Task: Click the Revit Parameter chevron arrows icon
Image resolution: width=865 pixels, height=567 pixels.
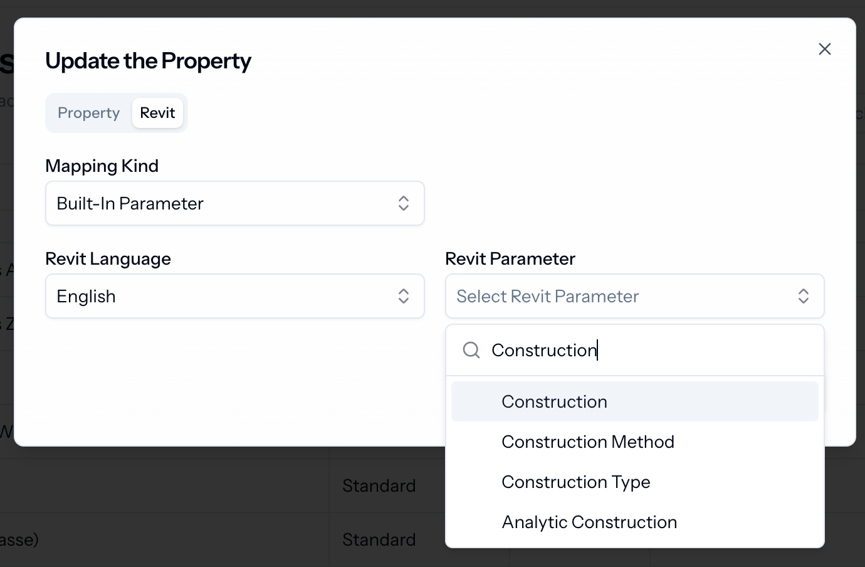Action: pos(804,296)
